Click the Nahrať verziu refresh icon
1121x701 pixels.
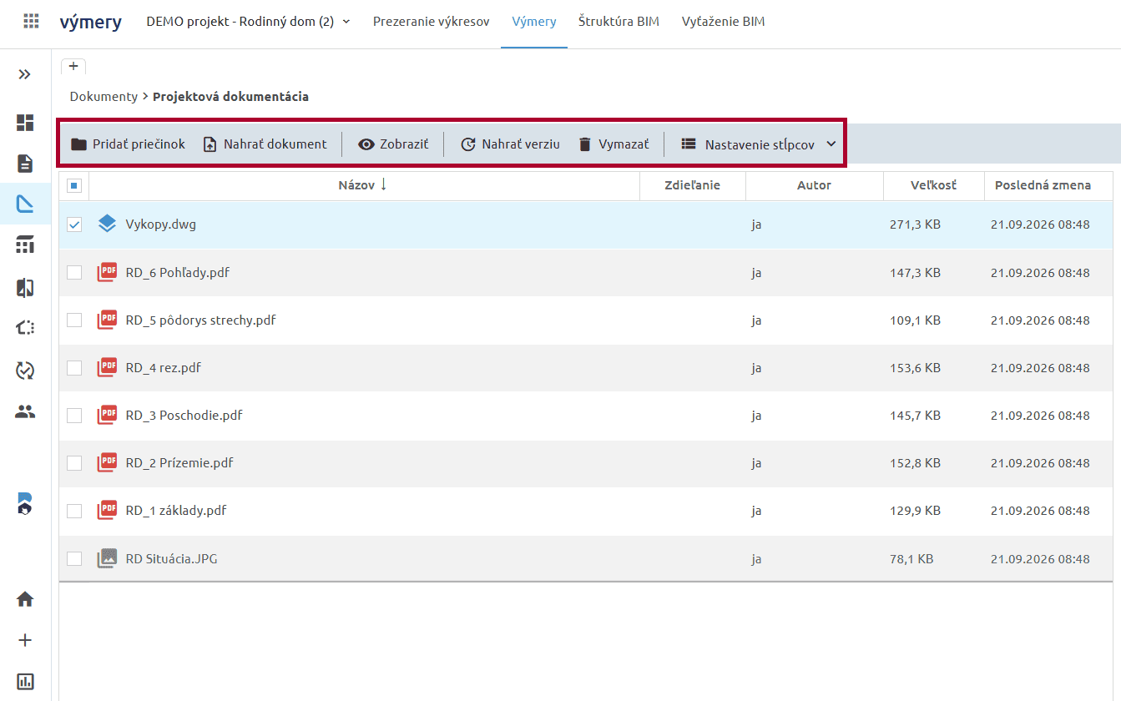[x=468, y=144]
